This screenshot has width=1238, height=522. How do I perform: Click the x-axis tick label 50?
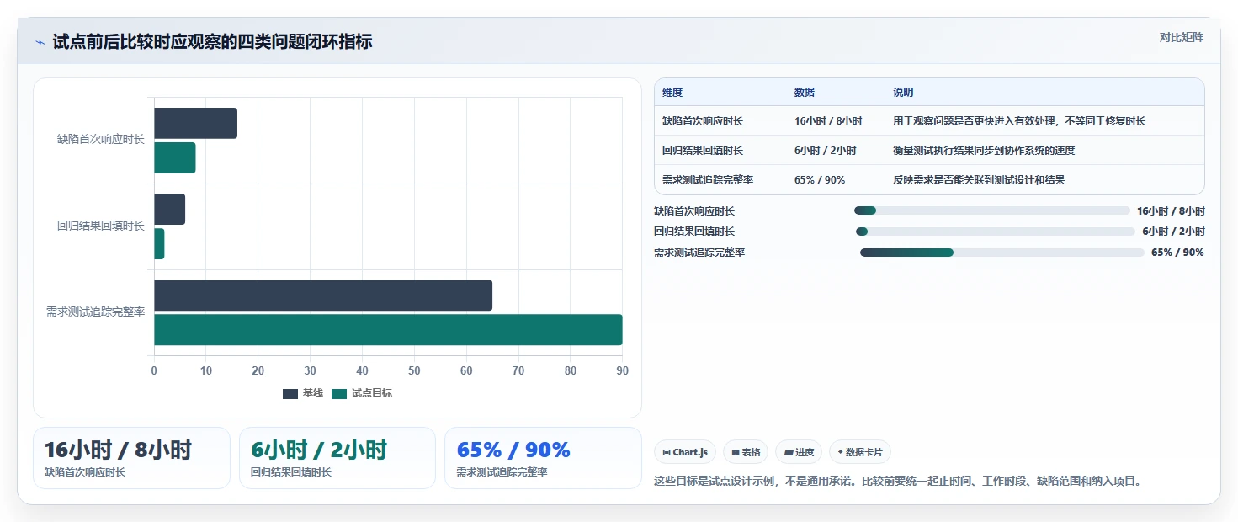point(414,370)
